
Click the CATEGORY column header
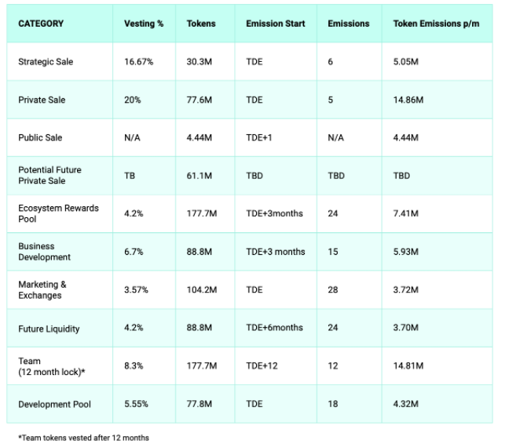41,24
